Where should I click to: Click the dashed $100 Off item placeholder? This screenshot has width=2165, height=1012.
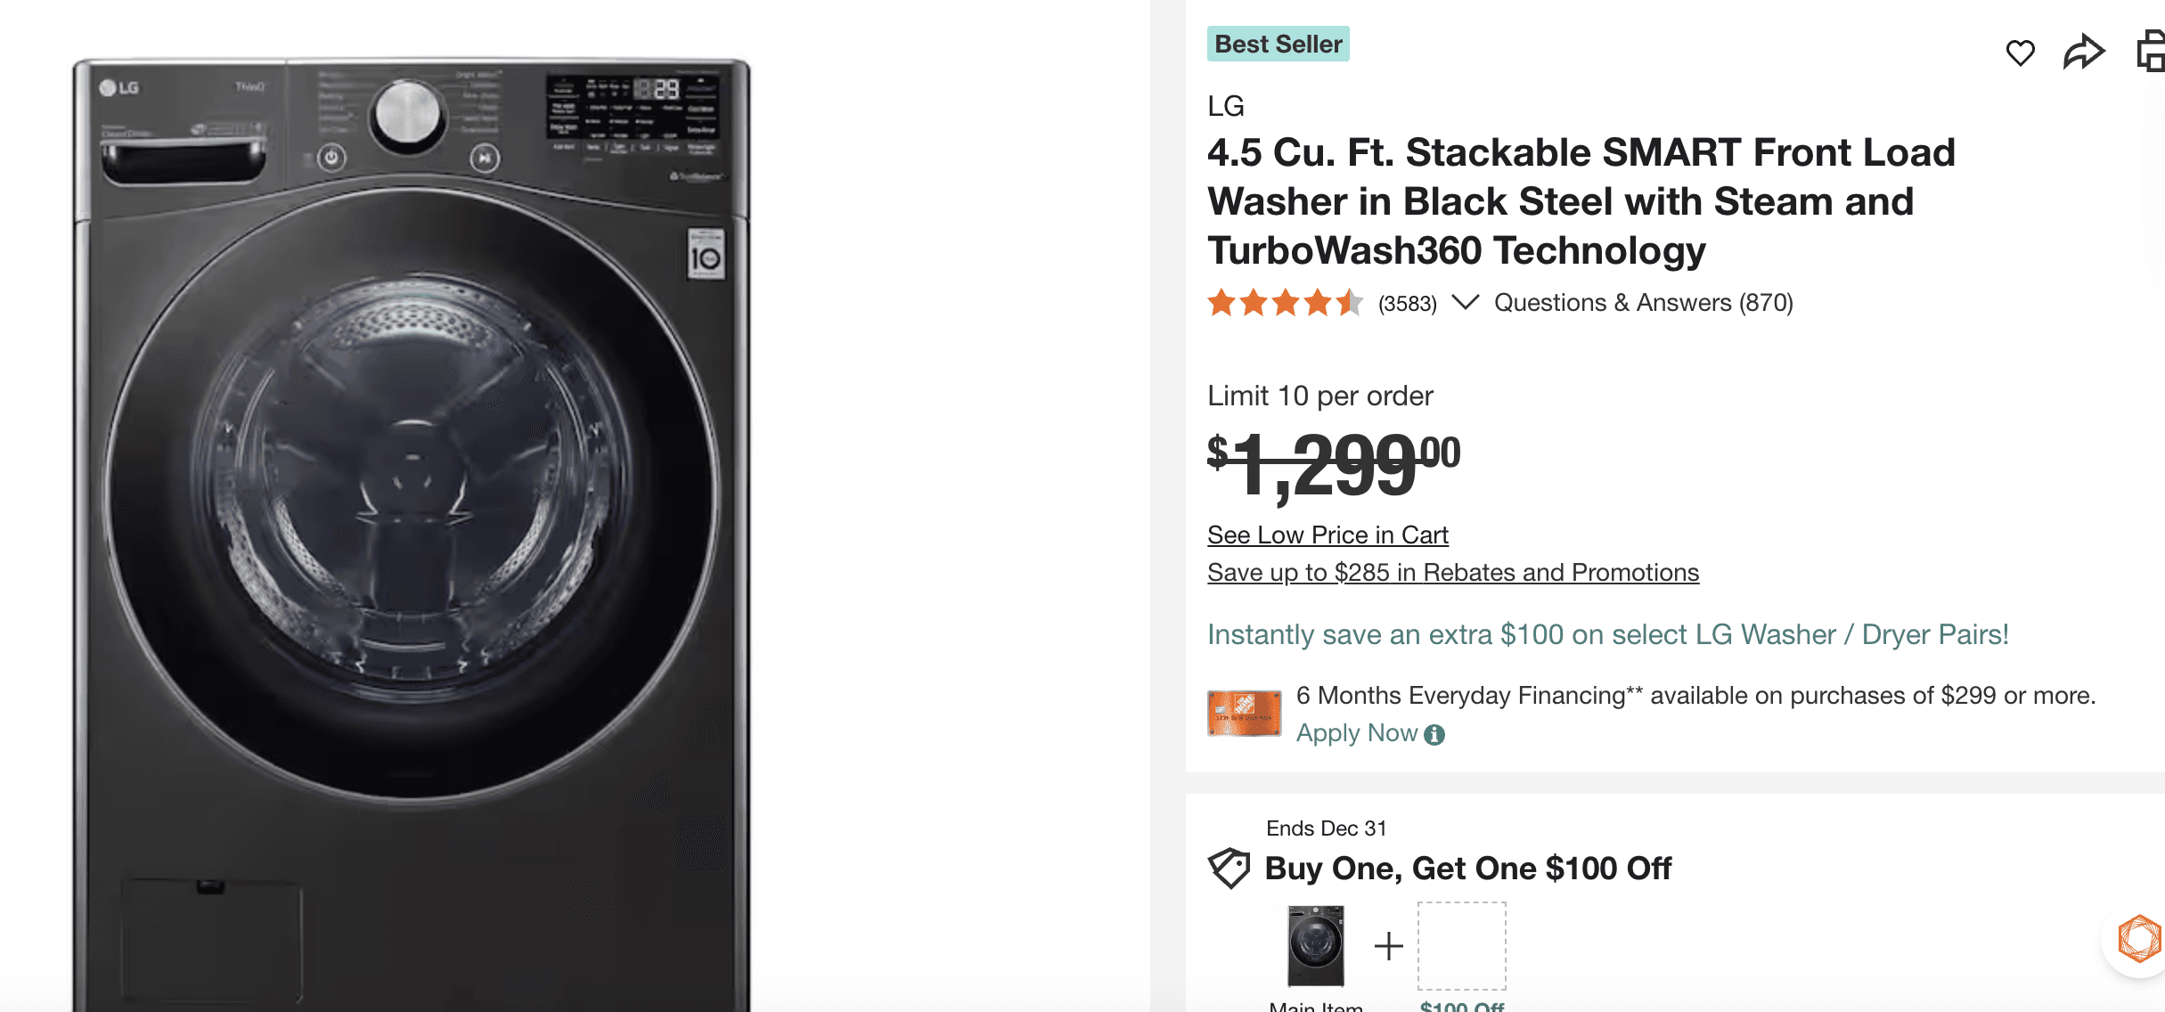pos(1460,945)
